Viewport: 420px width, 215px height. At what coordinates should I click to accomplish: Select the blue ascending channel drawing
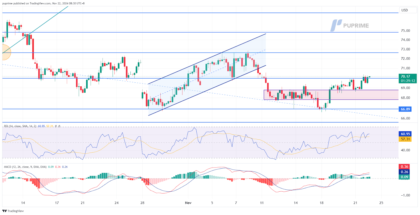pyautogui.click(x=207, y=75)
